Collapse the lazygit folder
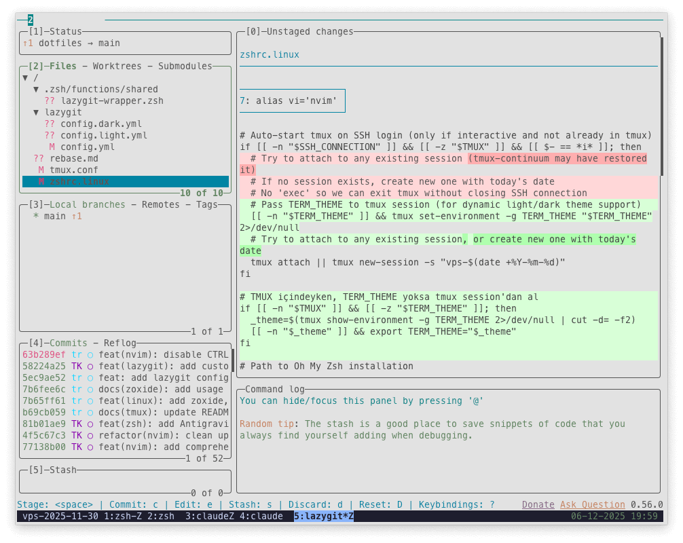683x543 pixels. pos(36,113)
